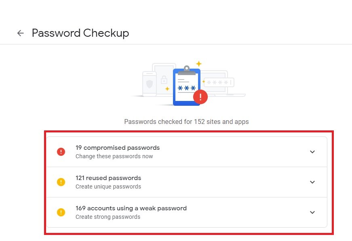Click the yellow reused passwords warning icon
The image size is (352, 241).
tap(61, 182)
